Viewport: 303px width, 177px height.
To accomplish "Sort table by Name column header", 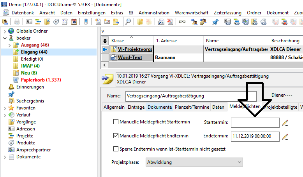I will coord(236,41).
